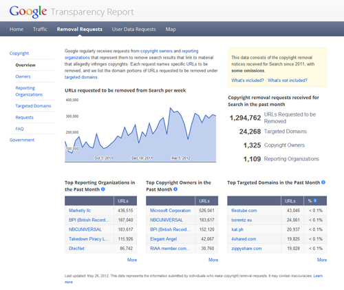Viewport: 344px width, 290px height.
Task: Click the 'What's not included?' link
Action: (288, 81)
